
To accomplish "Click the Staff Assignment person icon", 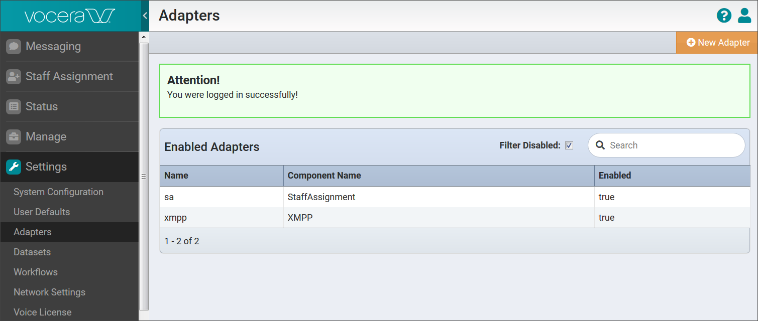I will coord(14,77).
